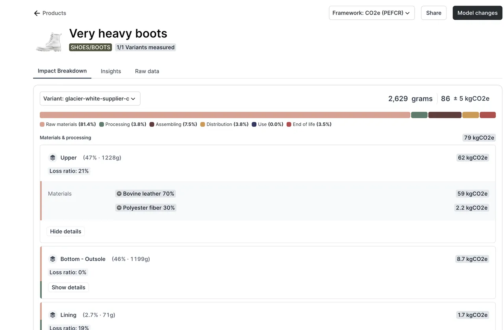
Task: Click the Raw materials segment of the impact bar
Action: coord(225,115)
